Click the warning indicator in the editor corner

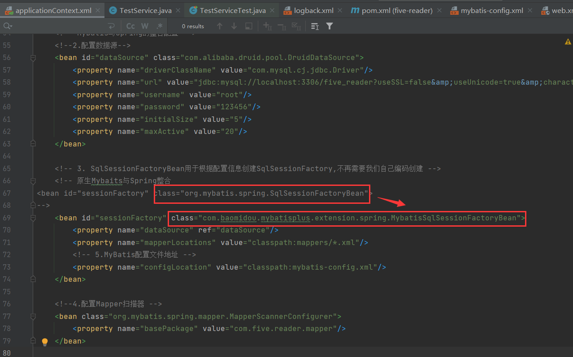[x=568, y=41]
